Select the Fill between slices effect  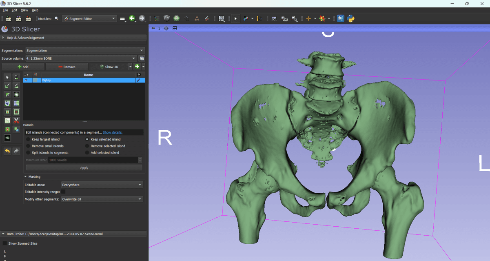click(x=16, y=103)
